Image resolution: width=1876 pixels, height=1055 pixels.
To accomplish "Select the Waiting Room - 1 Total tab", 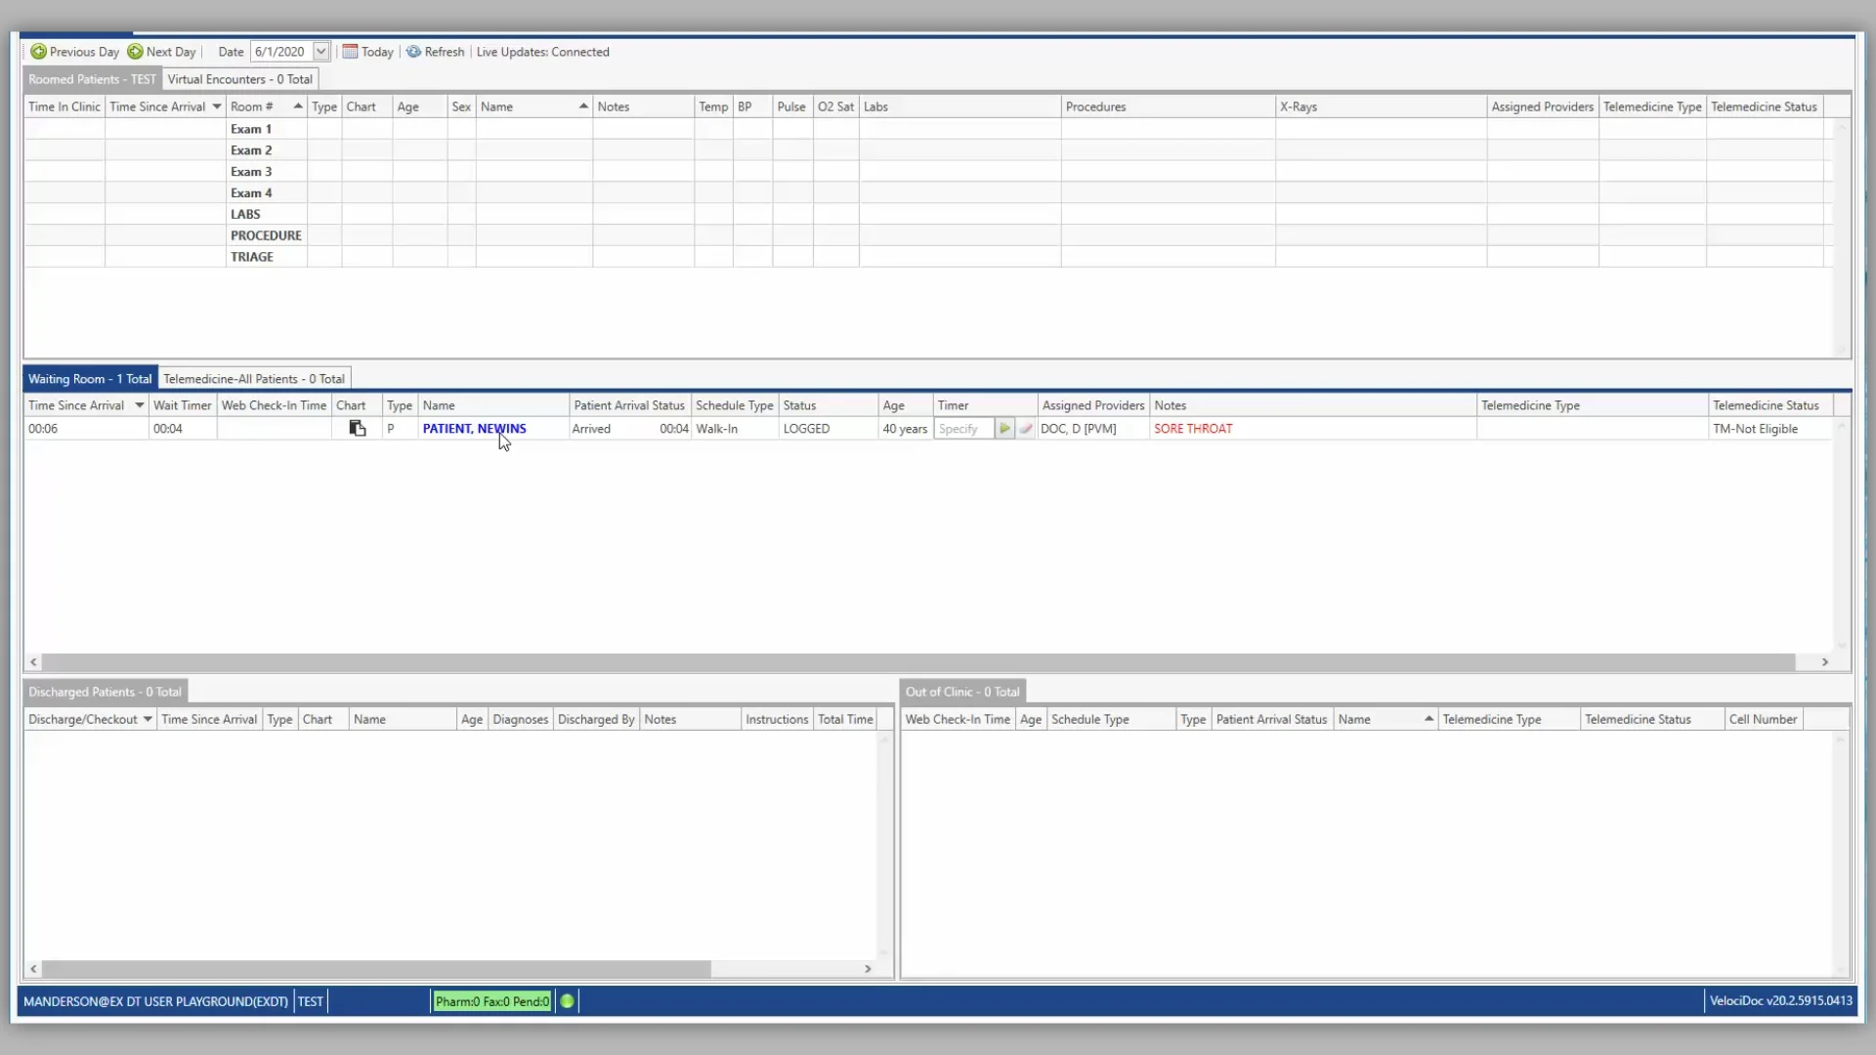I will point(89,378).
